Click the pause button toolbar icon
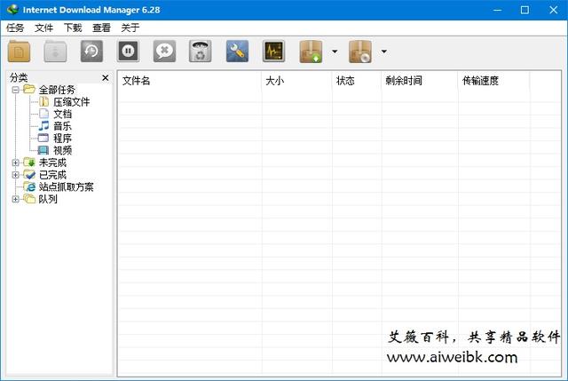The height and width of the screenshot is (381, 568). (x=128, y=52)
